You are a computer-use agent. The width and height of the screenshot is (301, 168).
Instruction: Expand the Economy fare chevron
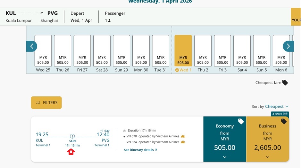point(225,157)
